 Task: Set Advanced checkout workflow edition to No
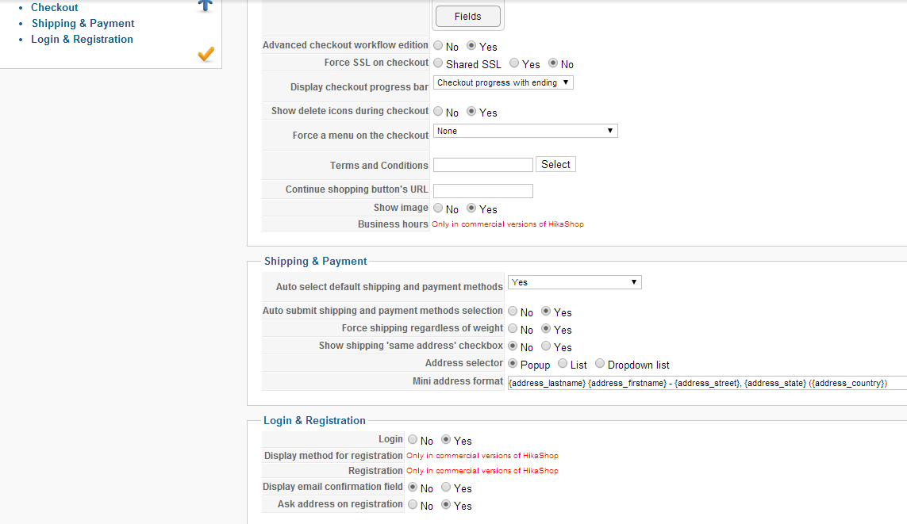(439, 46)
